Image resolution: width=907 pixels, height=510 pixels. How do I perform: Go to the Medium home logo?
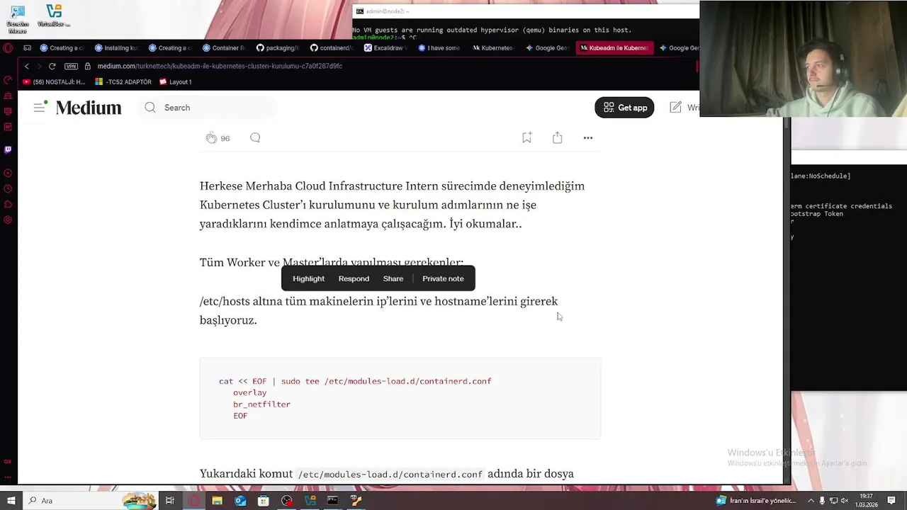point(89,108)
